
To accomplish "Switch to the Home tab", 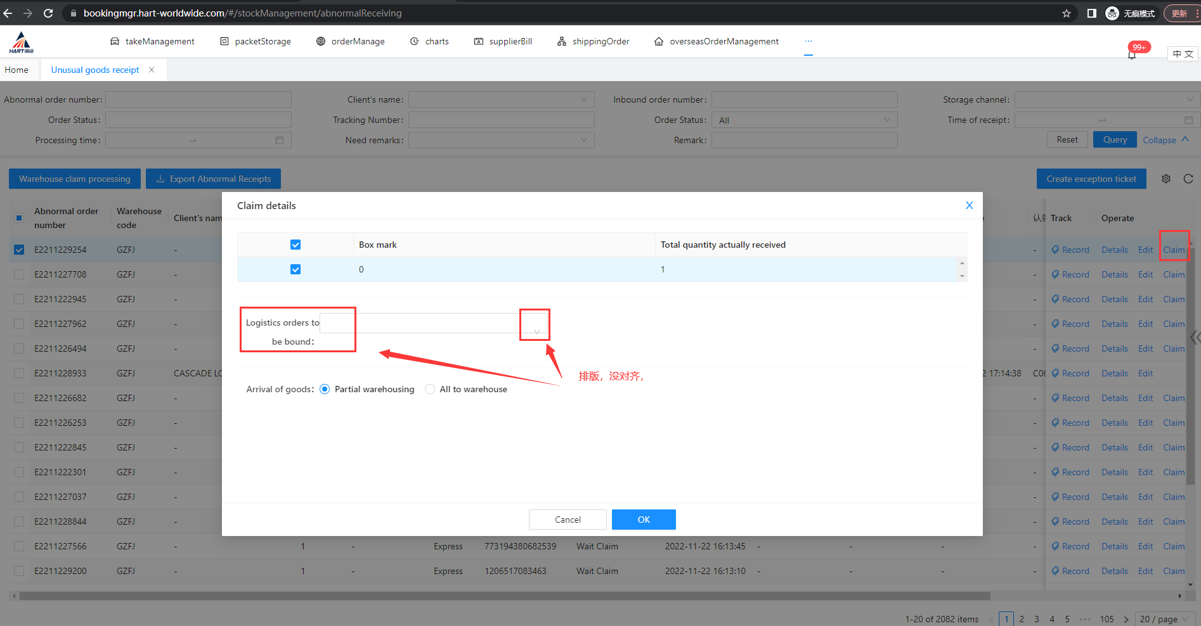I will click(16, 70).
